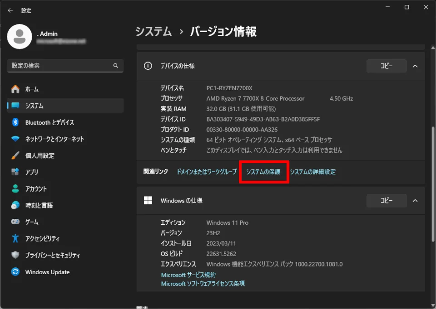This screenshot has width=436, height=309.
Task: Click the Time and language globe icon
Action: click(15, 205)
